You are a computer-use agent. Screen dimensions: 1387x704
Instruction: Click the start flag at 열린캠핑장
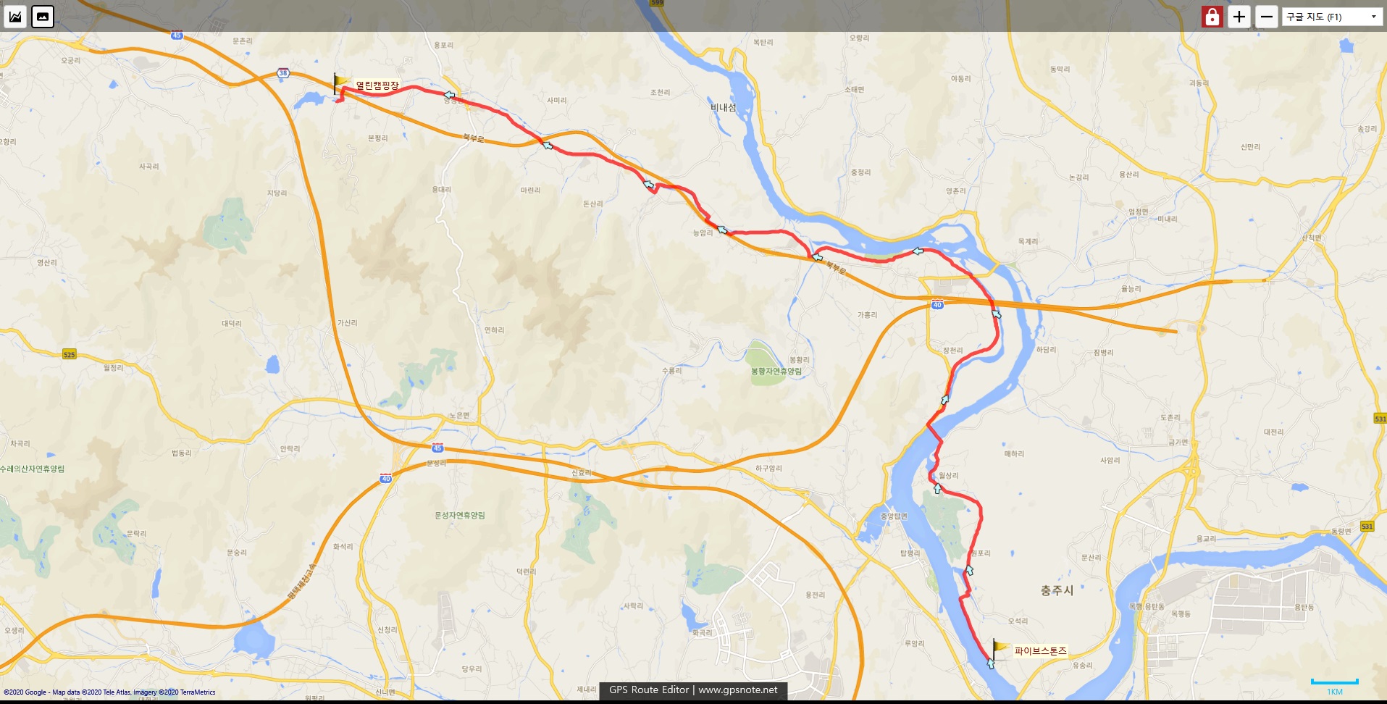tap(340, 83)
